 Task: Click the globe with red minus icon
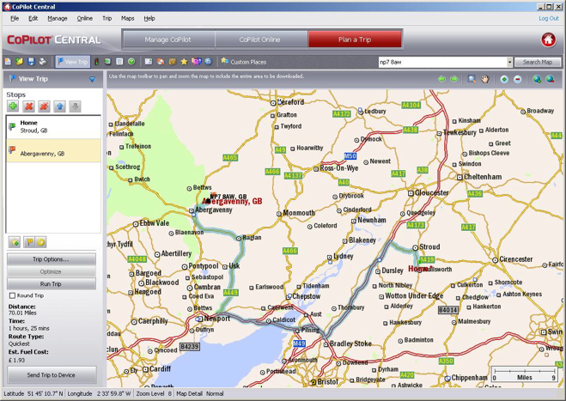pyautogui.click(x=551, y=79)
